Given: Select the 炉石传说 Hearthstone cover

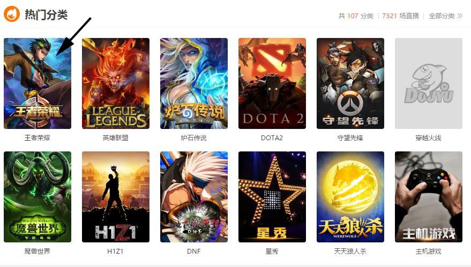Looking at the screenshot, I should pos(194,83).
